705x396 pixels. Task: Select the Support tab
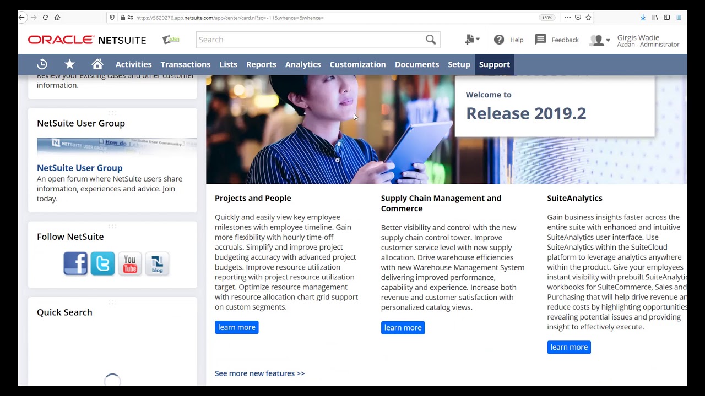pos(495,64)
